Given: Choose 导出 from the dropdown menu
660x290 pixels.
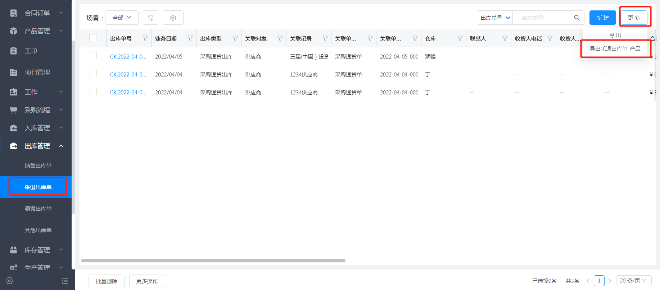Looking at the screenshot, I should coord(615,35).
